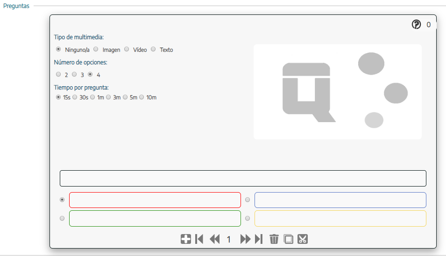Cut question with the scissors icon

click(303, 239)
